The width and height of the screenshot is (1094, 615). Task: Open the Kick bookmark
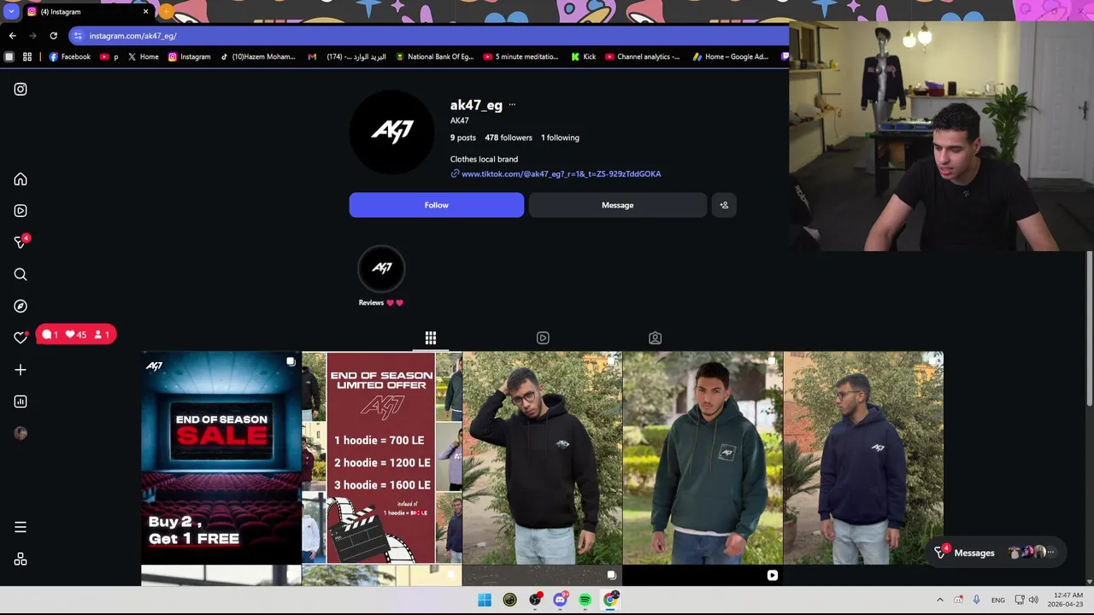[584, 57]
